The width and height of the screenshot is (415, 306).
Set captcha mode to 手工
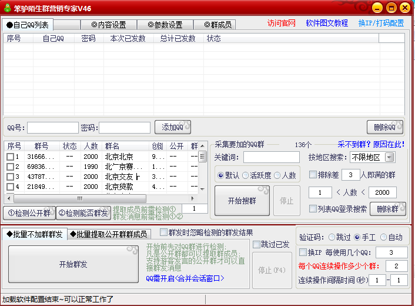pyautogui.click(x=357, y=237)
